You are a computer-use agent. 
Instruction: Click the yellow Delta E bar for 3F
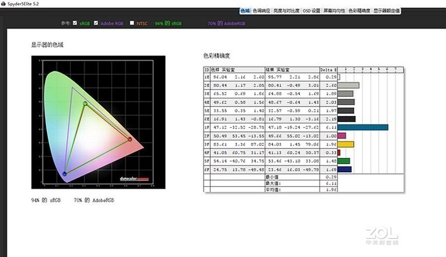tap(346, 144)
